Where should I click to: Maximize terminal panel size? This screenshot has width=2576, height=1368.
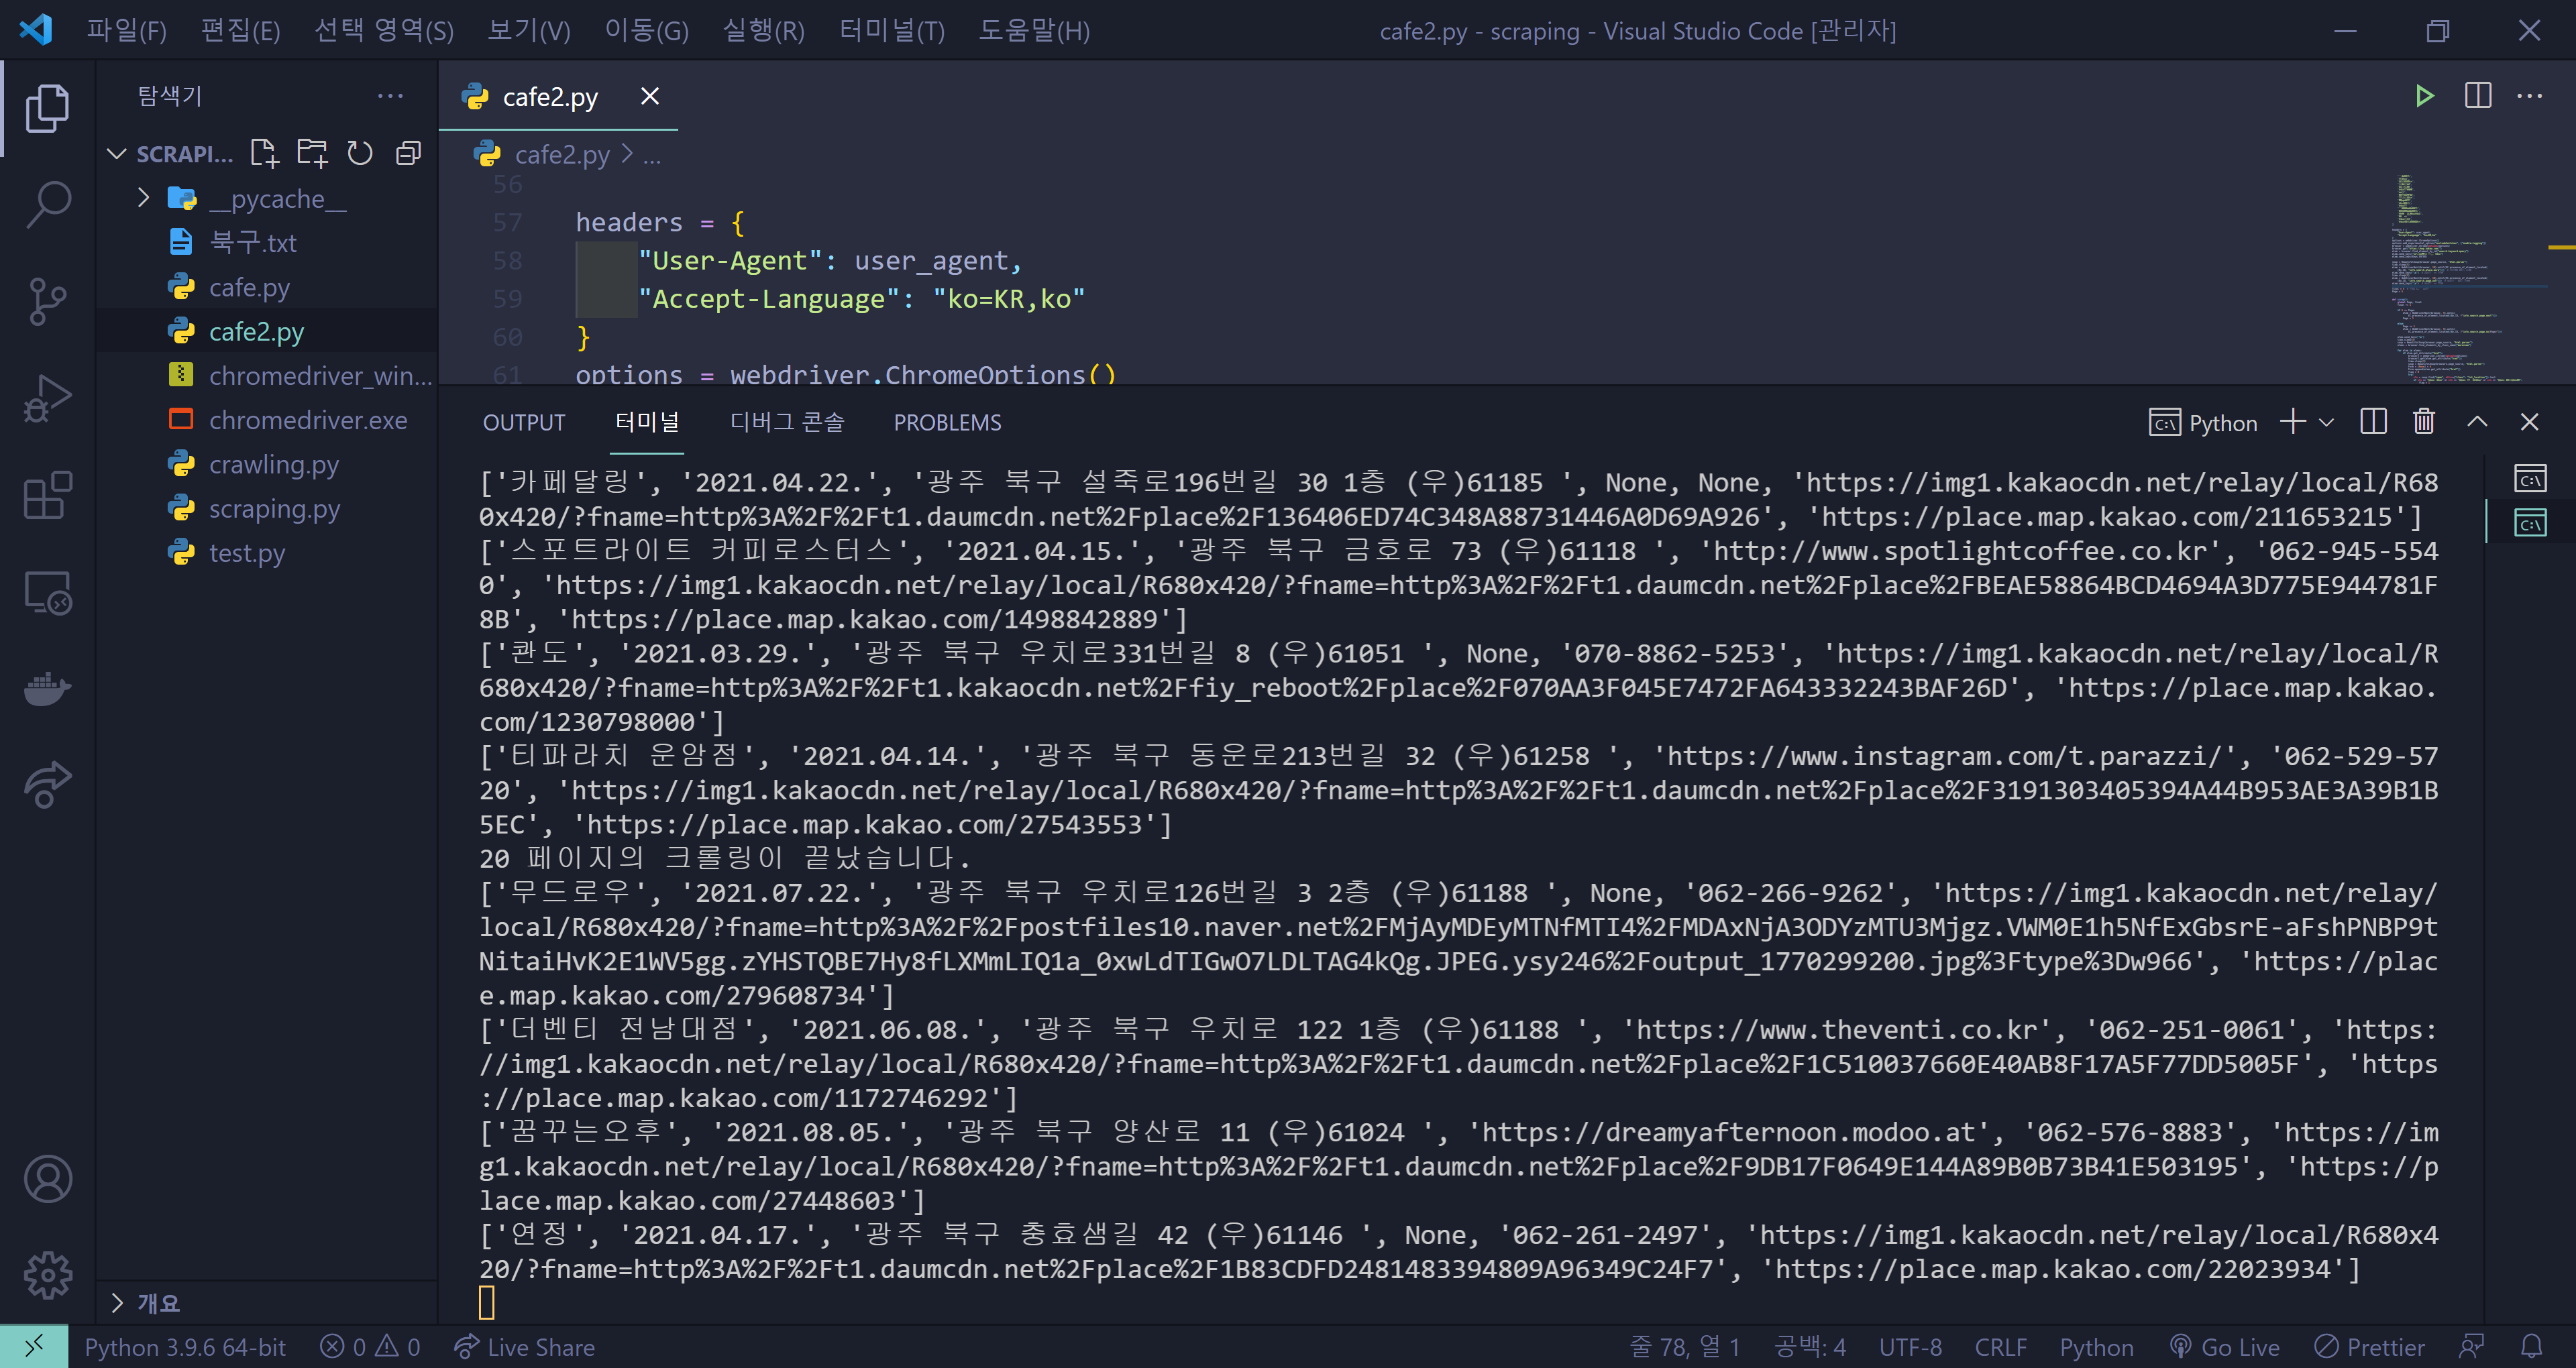click(2477, 422)
